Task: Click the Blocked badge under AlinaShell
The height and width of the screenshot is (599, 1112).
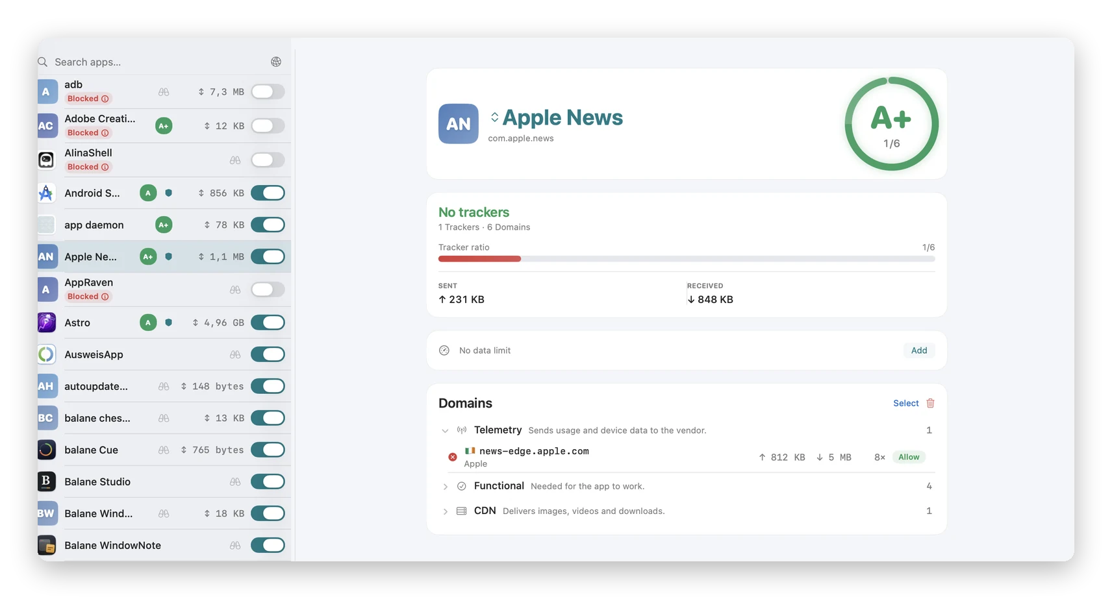Action: point(88,167)
